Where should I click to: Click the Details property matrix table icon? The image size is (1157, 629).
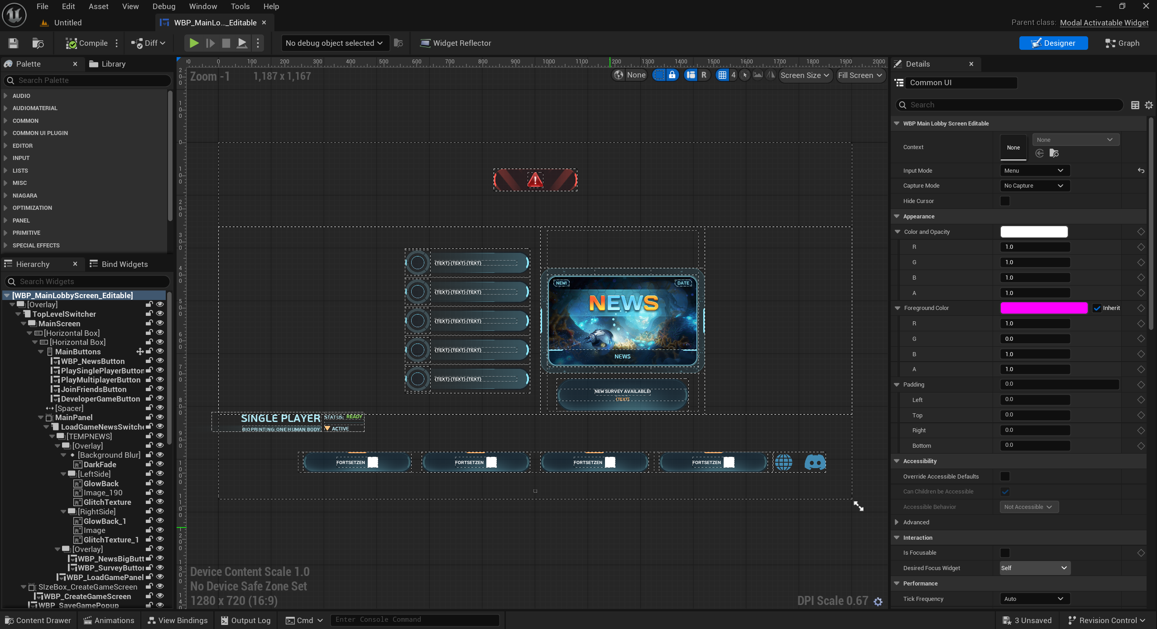(1135, 105)
